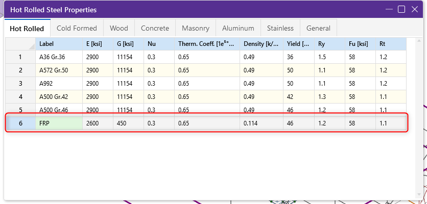Switch to the Cold Formed tab
427x204 pixels.
click(77, 28)
